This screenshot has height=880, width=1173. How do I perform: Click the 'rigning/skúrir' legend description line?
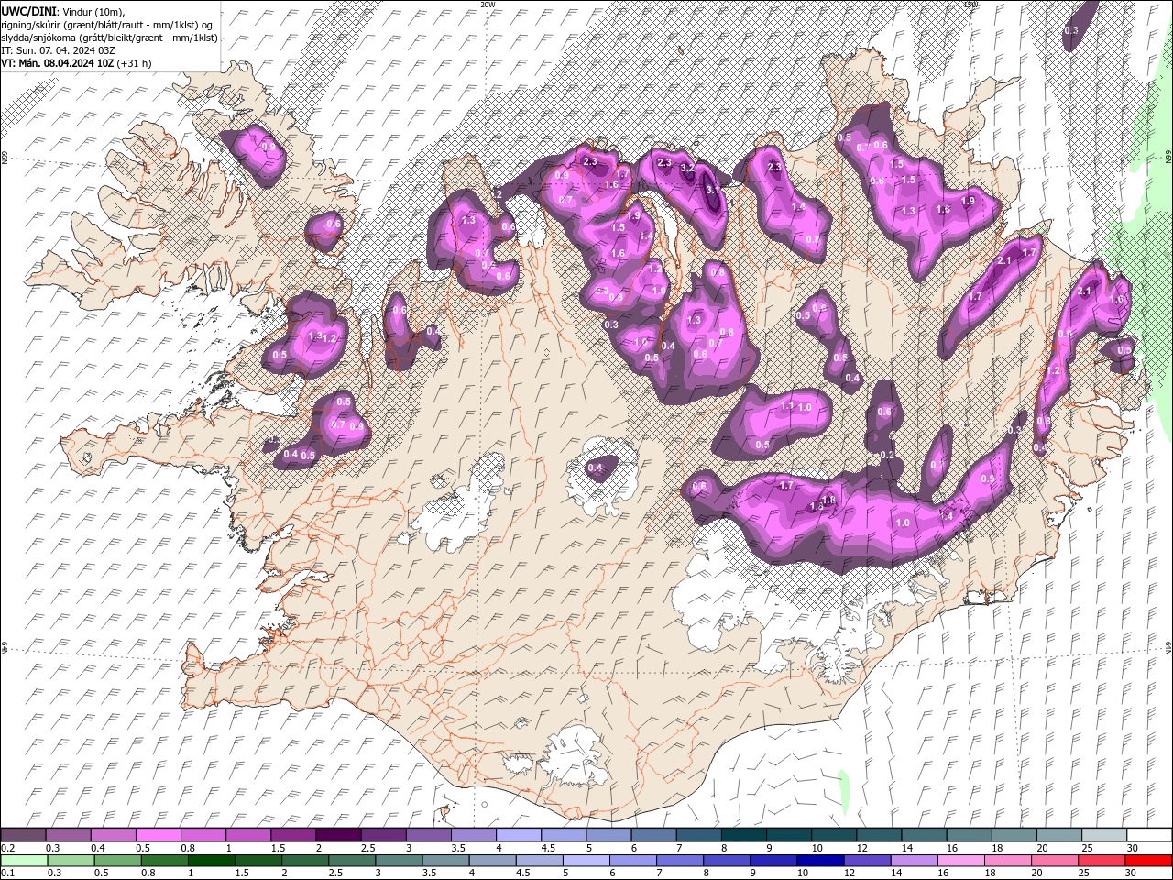click(x=106, y=25)
